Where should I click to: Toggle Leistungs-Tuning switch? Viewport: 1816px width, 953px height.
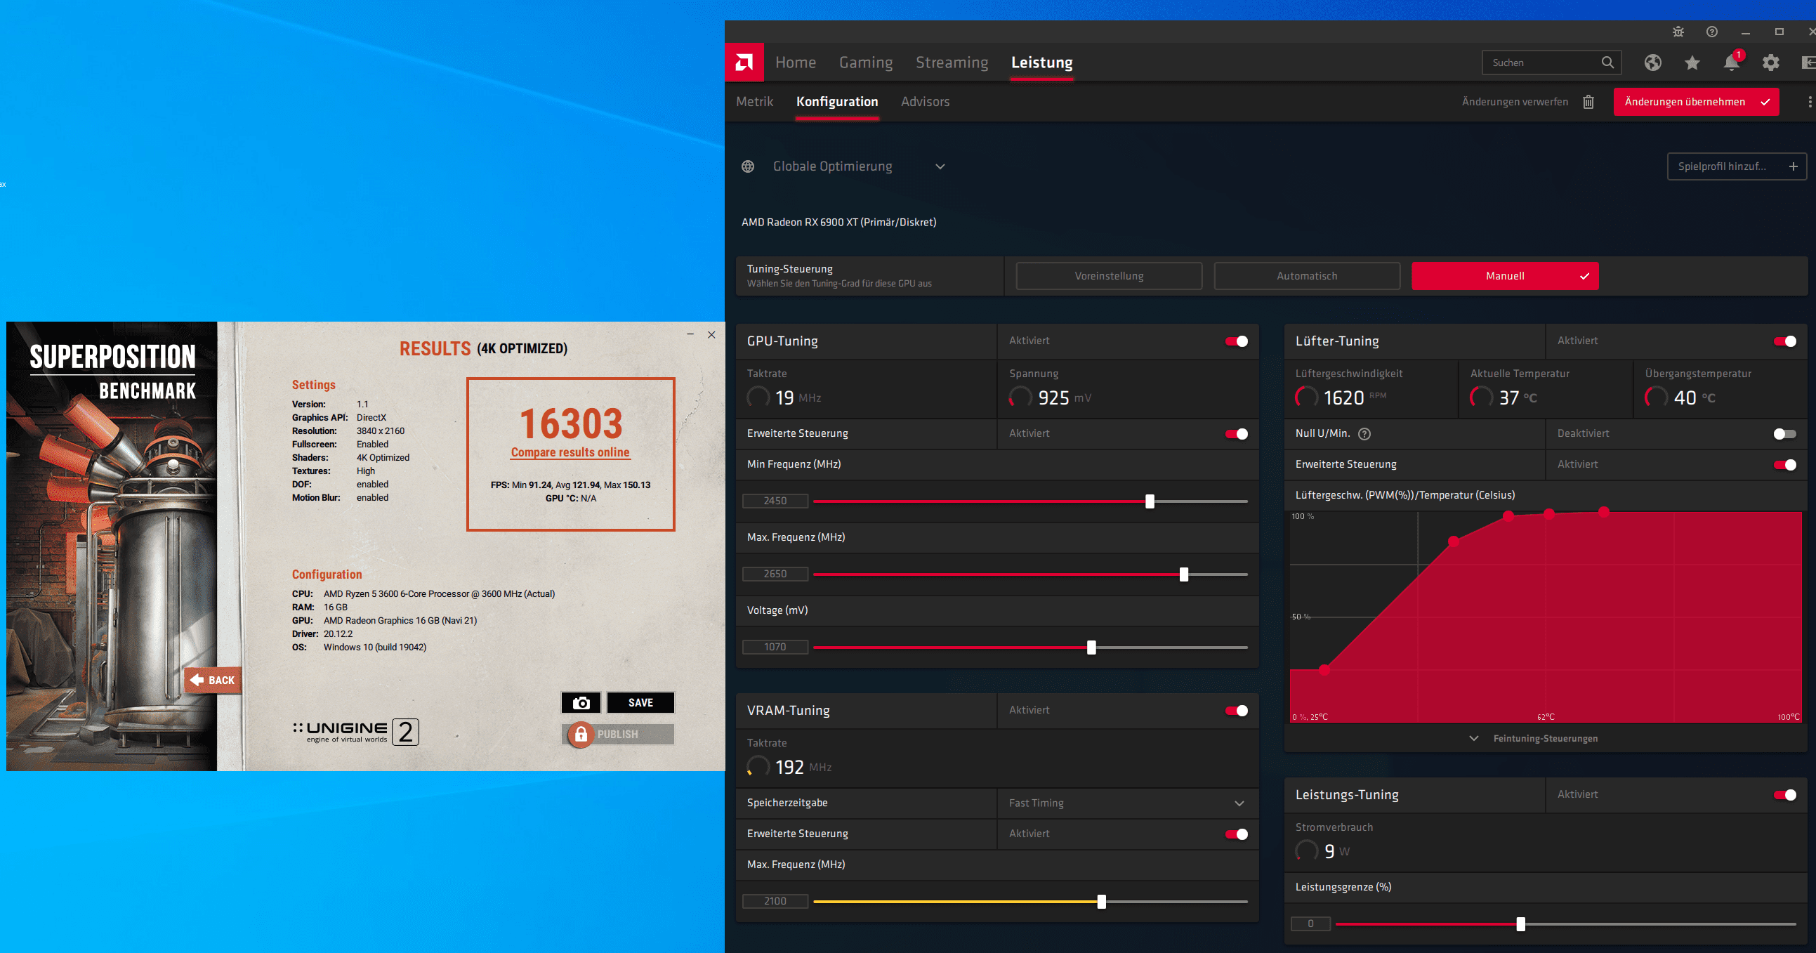pyautogui.click(x=1785, y=795)
